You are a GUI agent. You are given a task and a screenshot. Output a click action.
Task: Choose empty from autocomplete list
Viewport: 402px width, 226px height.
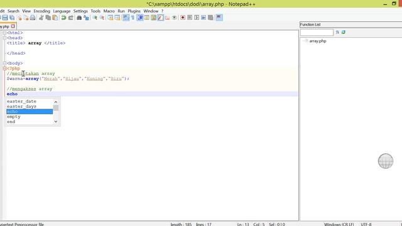pos(30,117)
